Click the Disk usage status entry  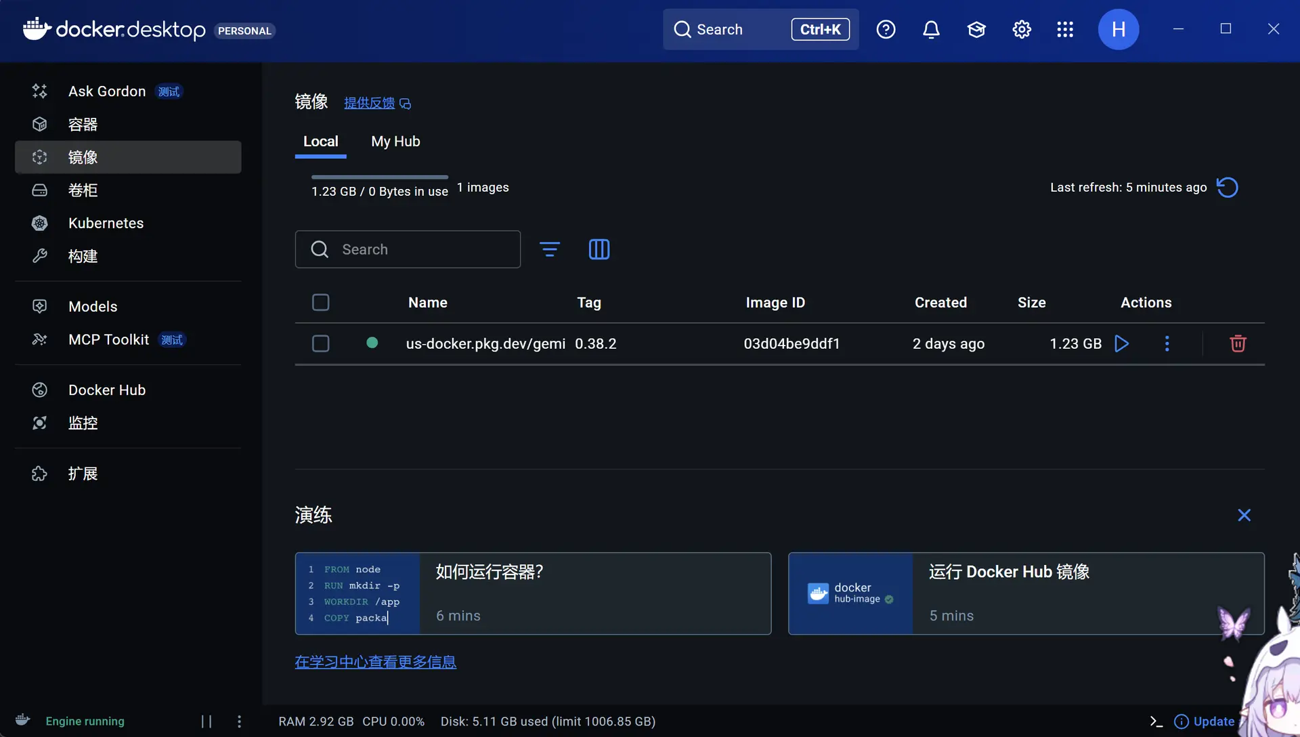pos(548,721)
